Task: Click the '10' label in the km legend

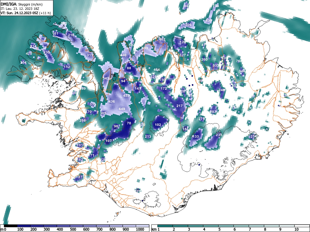Action: tap(296, 230)
